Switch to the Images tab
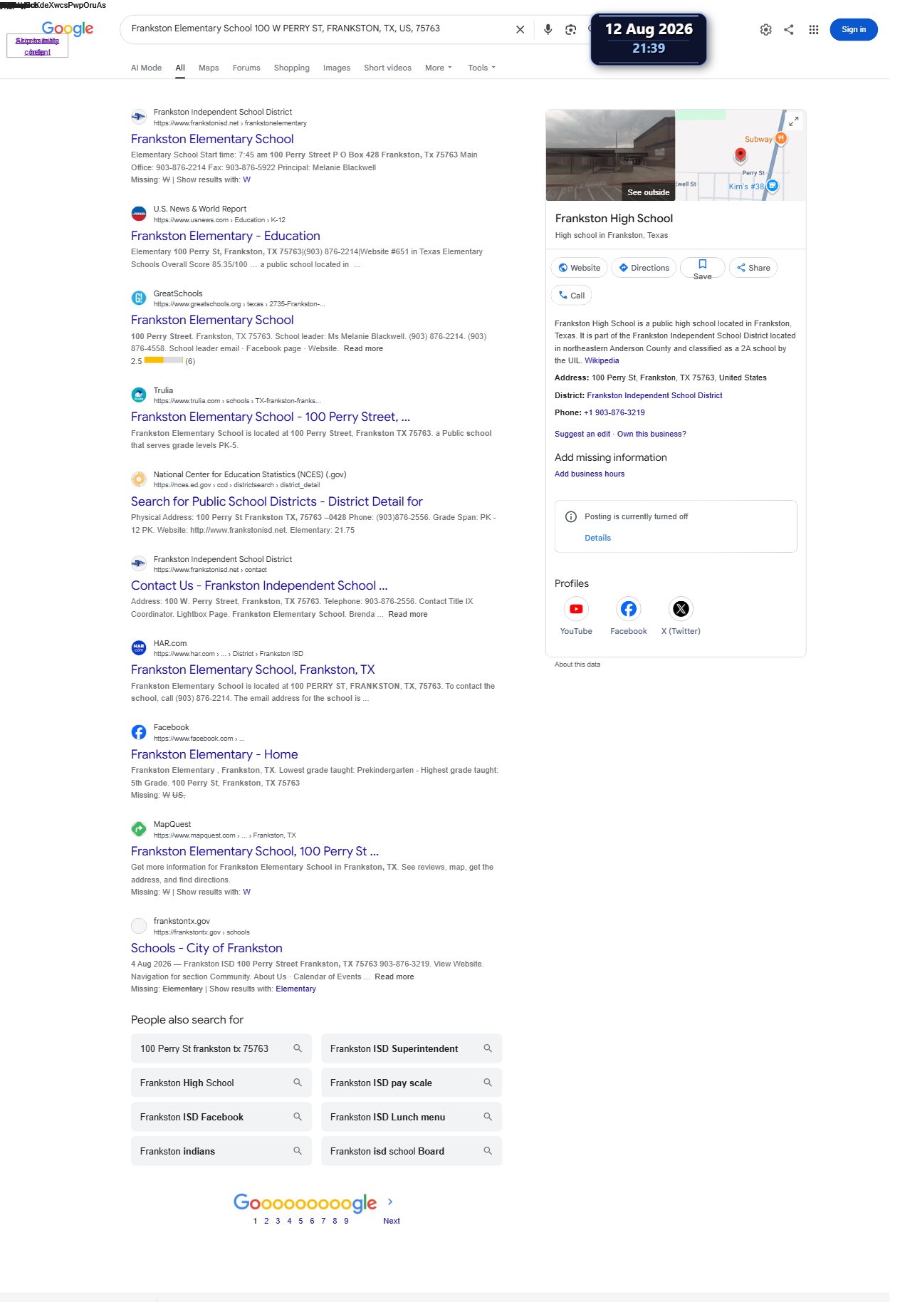Image resolution: width=900 pixels, height=1302 pixels. tap(337, 68)
